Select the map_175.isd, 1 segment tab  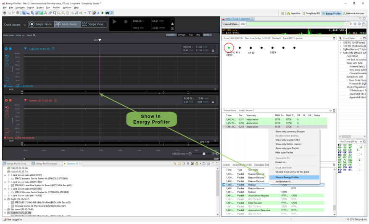click(x=238, y=18)
